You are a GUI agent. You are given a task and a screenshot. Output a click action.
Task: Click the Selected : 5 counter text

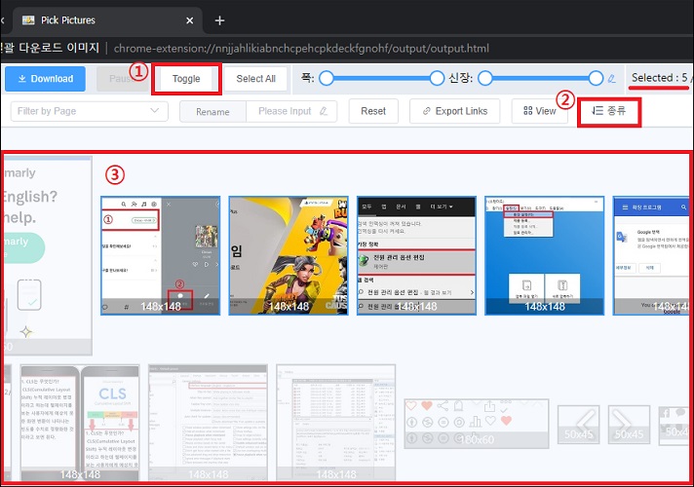pyautogui.click(x=660, y=78)
